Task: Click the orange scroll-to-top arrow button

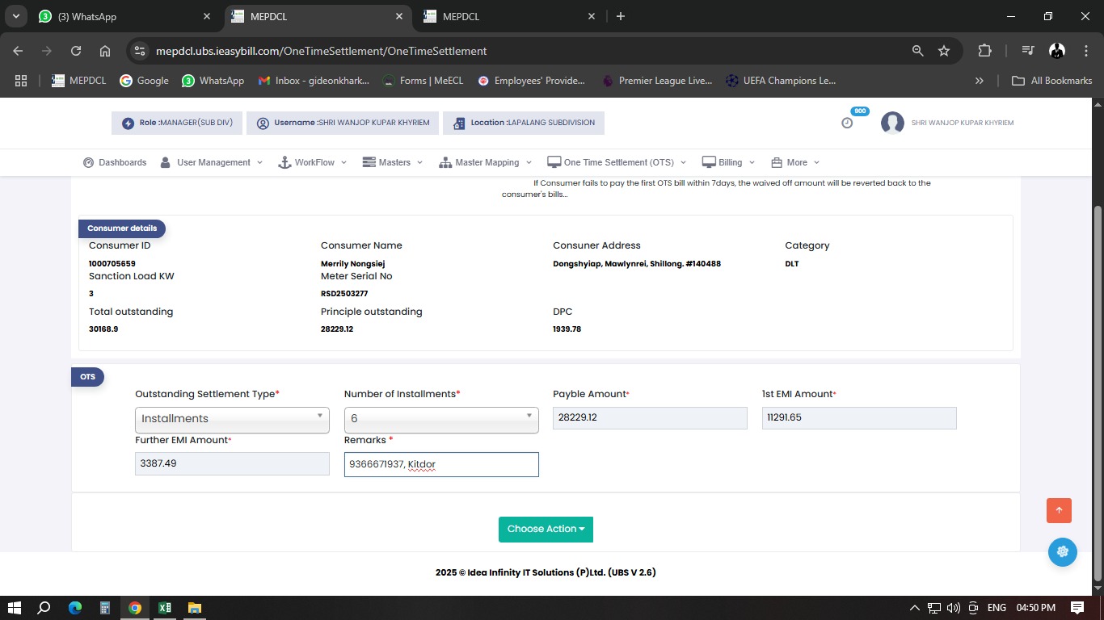Action: 1059,510
